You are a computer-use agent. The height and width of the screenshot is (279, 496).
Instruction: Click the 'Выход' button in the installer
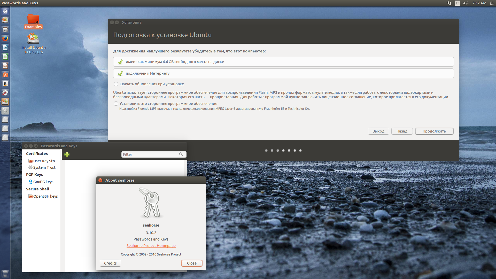coord(378,131)
